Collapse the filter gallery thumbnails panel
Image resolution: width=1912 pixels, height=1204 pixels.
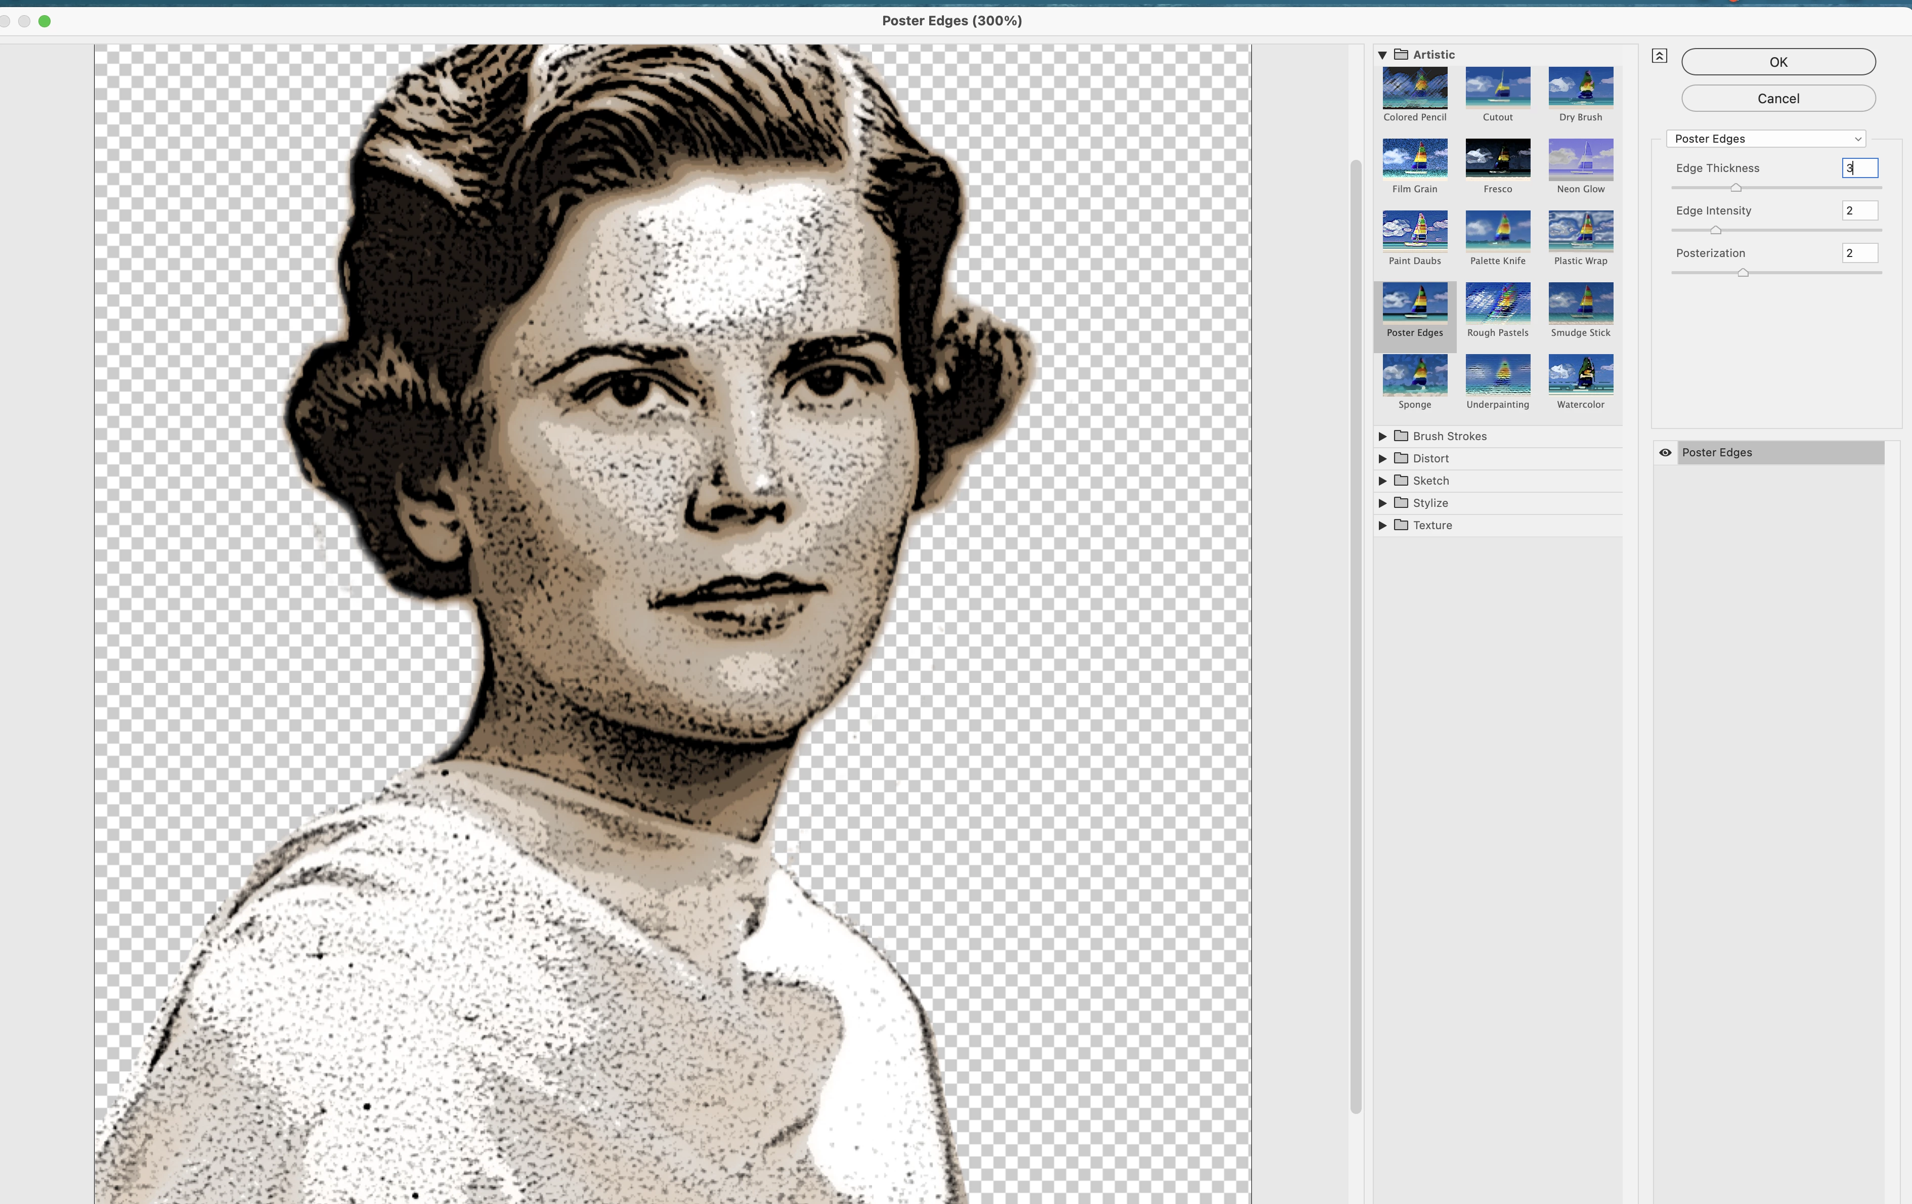click(1659, 56)
